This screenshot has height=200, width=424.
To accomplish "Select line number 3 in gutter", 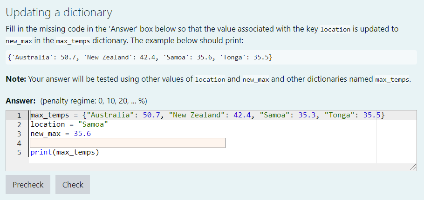I will pyautogui.click(x=19, y=134).
